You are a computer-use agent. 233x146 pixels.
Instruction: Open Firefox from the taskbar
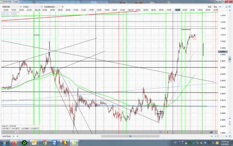(14, 143)
